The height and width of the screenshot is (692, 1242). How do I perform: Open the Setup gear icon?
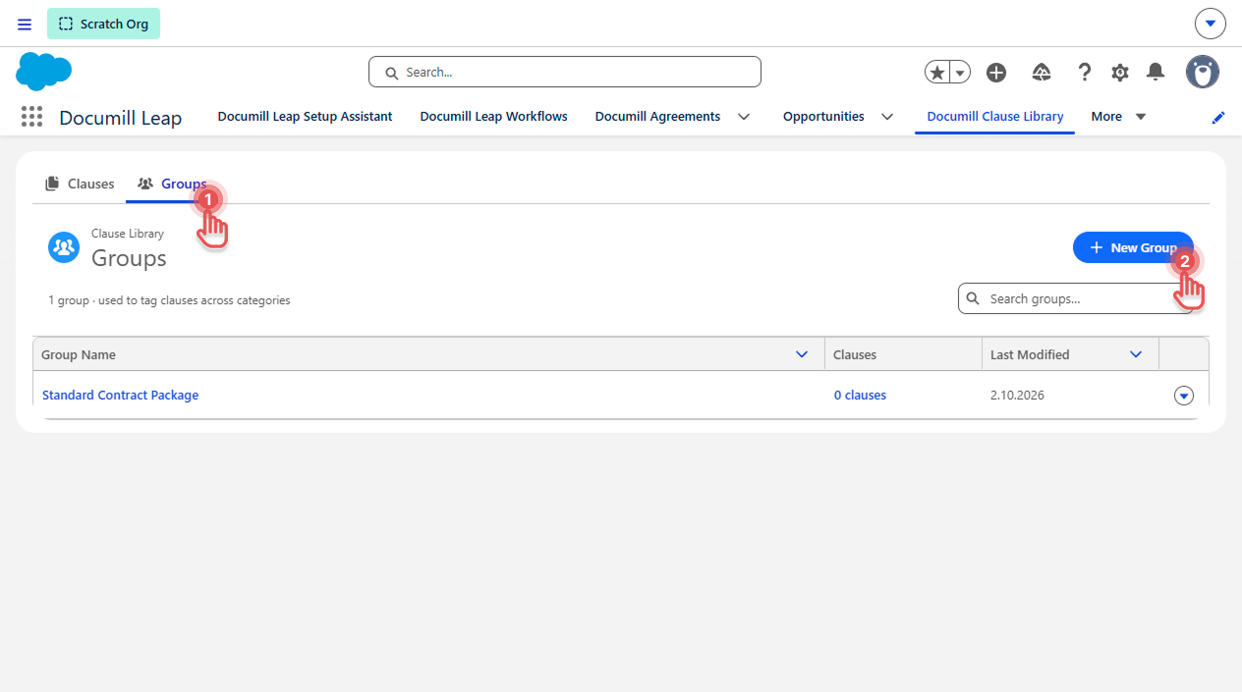click(1120, 72)
